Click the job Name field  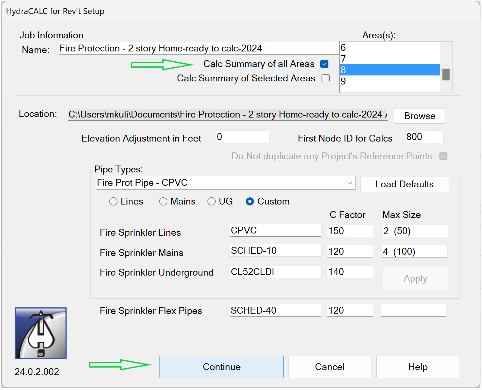tap(199, 48)
